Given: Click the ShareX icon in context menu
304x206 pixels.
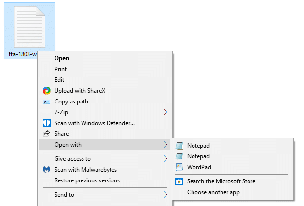Looking at the screenshot, I should point(47,91).
